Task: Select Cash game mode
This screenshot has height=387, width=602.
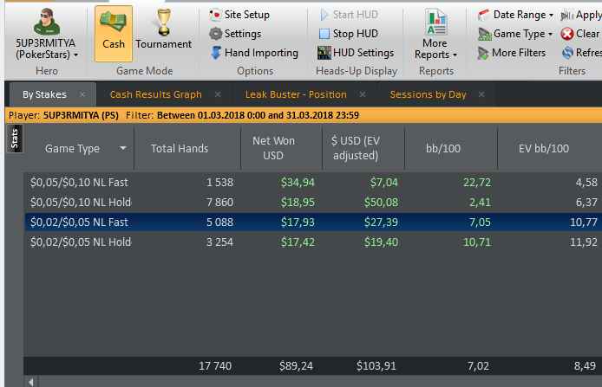Action: (114, 33)
